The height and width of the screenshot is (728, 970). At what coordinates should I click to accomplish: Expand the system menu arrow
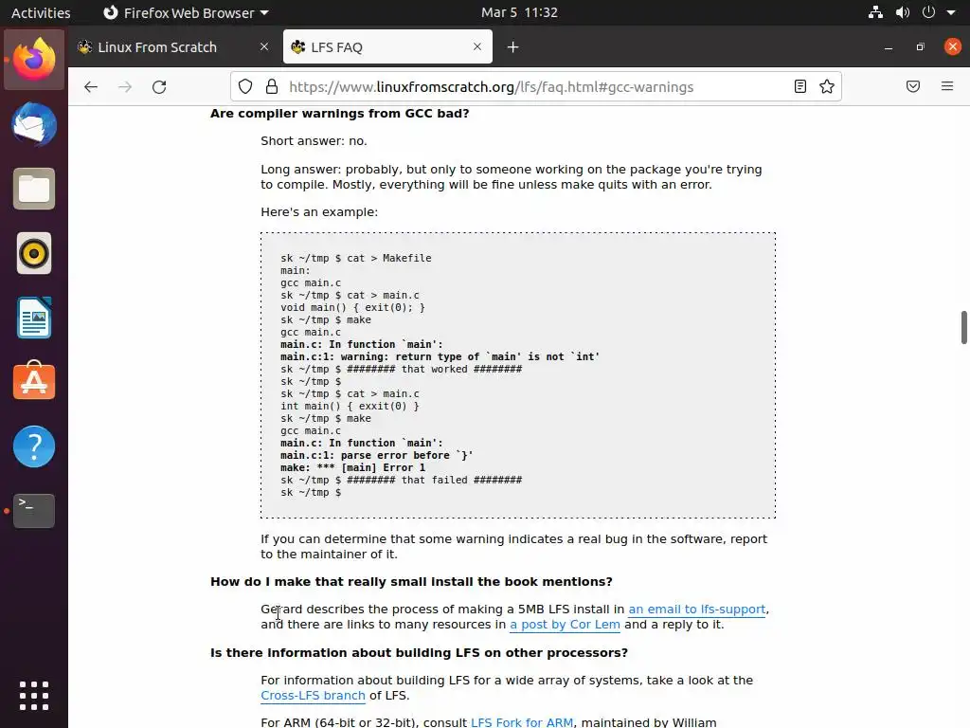tap(951, 12)
